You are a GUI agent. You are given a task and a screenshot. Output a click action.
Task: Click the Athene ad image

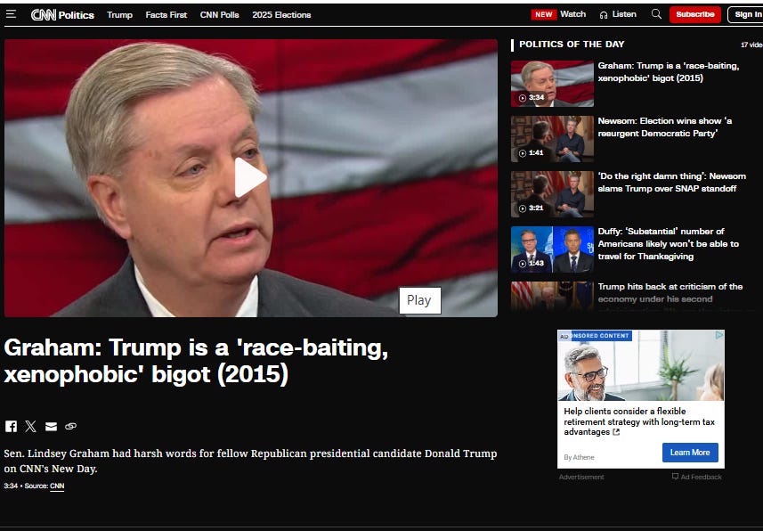(641, 365)
